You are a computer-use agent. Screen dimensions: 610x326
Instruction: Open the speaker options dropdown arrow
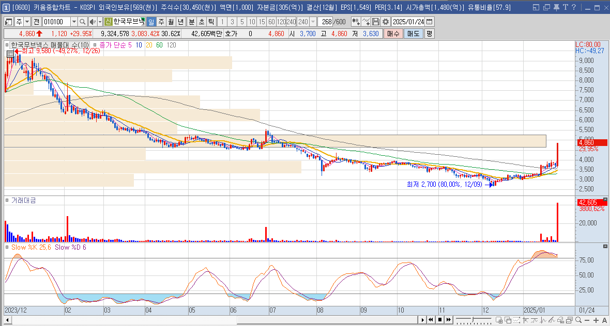tap(100, 22)
